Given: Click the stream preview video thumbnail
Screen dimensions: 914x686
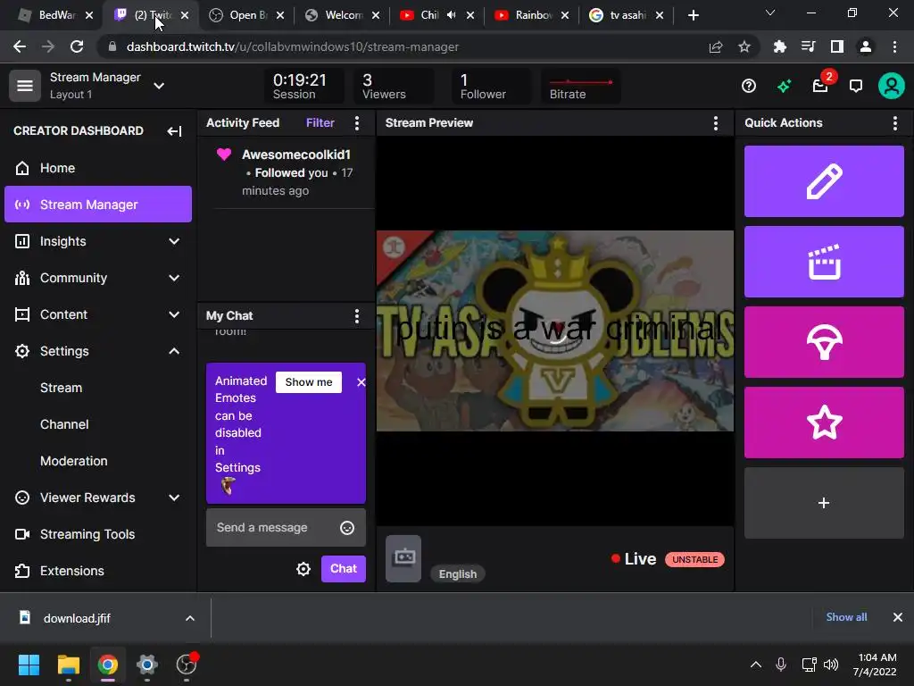Looking at the screenshot, I should (555, 330).
